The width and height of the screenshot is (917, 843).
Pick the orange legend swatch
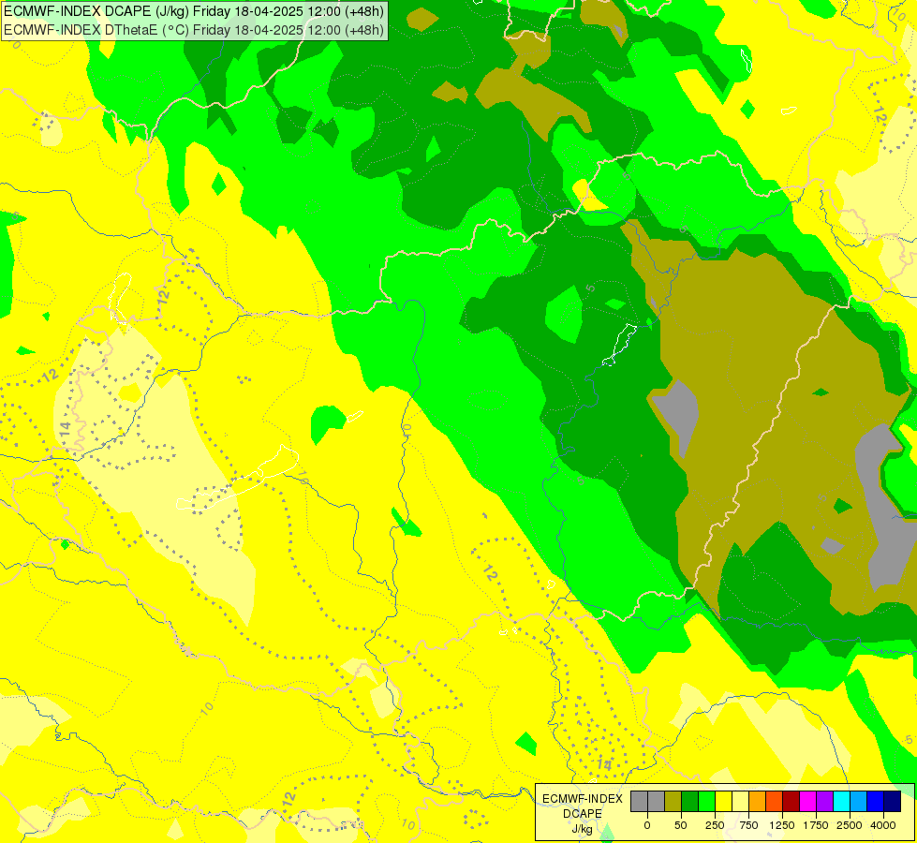(758, 802)
